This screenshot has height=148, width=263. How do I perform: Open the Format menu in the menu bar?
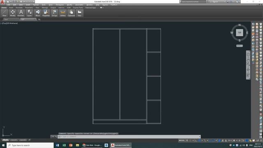[x=36, y=5]
